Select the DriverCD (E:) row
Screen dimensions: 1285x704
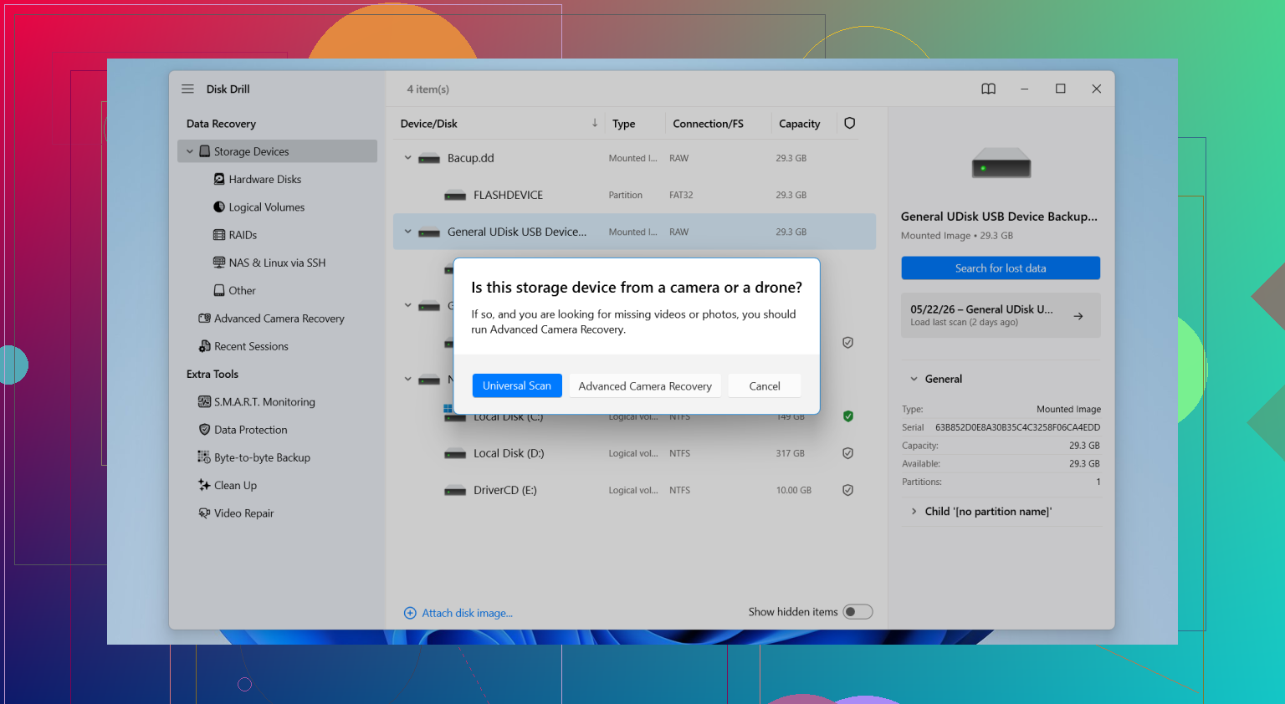(x=634, y=490)
